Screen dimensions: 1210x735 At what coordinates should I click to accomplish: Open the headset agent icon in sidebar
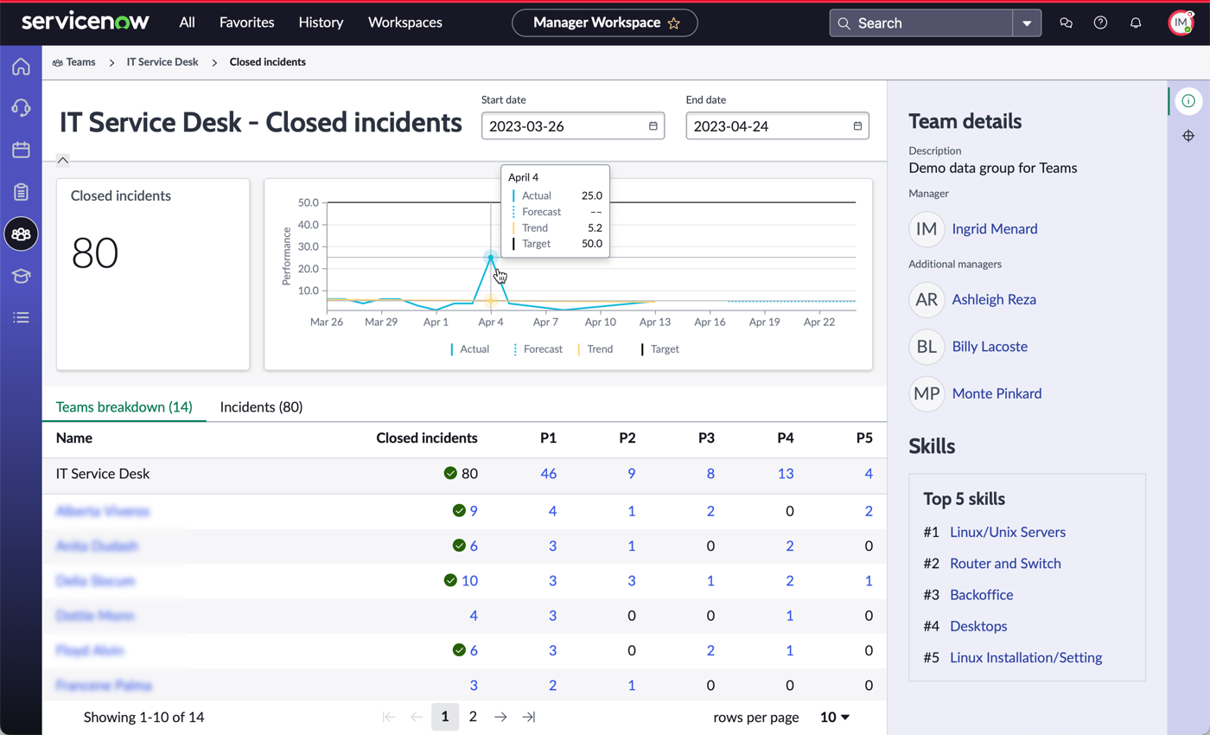pos(21,107)
